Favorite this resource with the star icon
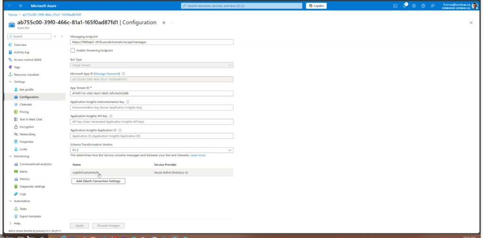The image size is (483, 238). pos(164,23)
